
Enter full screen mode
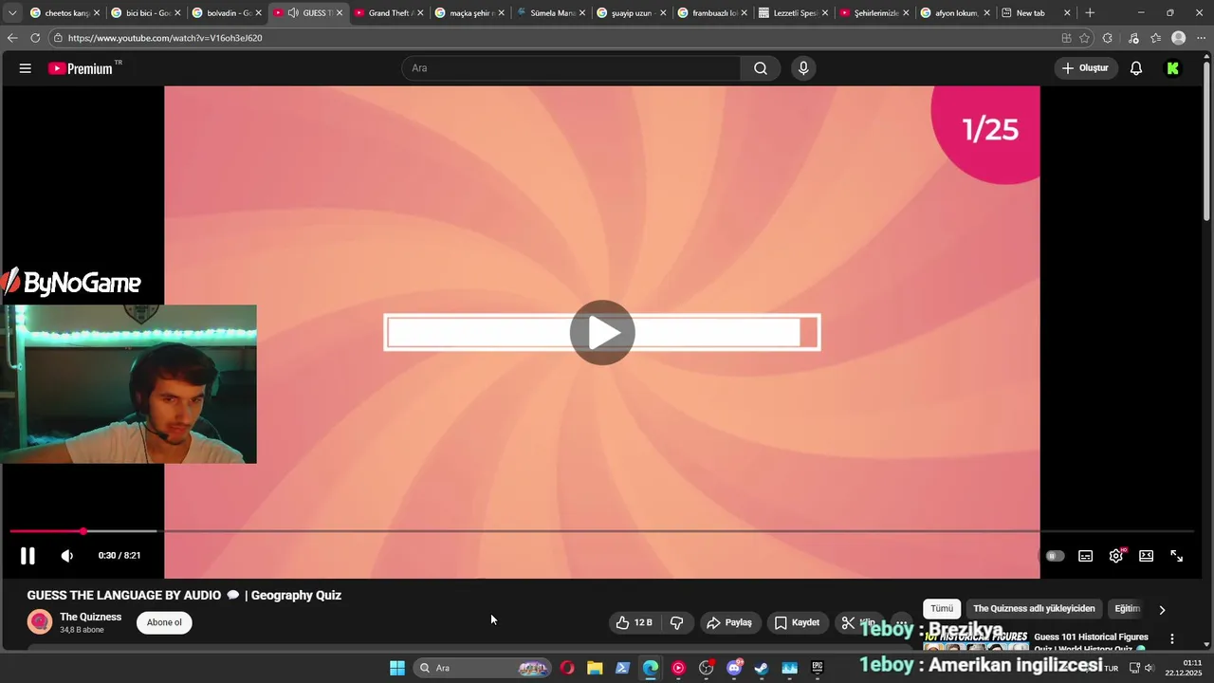coord(1176,556)
